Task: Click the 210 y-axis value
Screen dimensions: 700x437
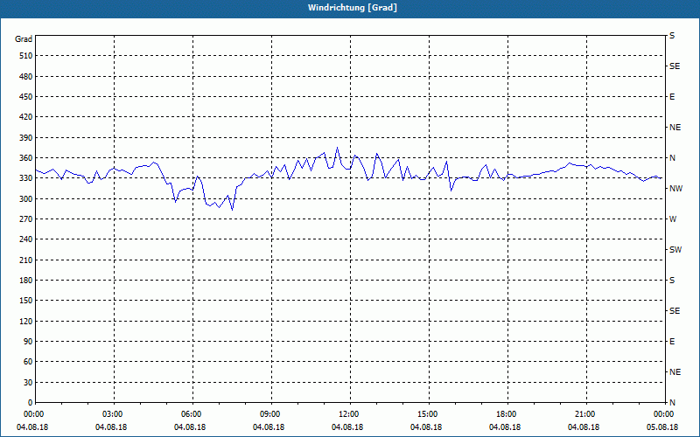Action: (25, 260)
